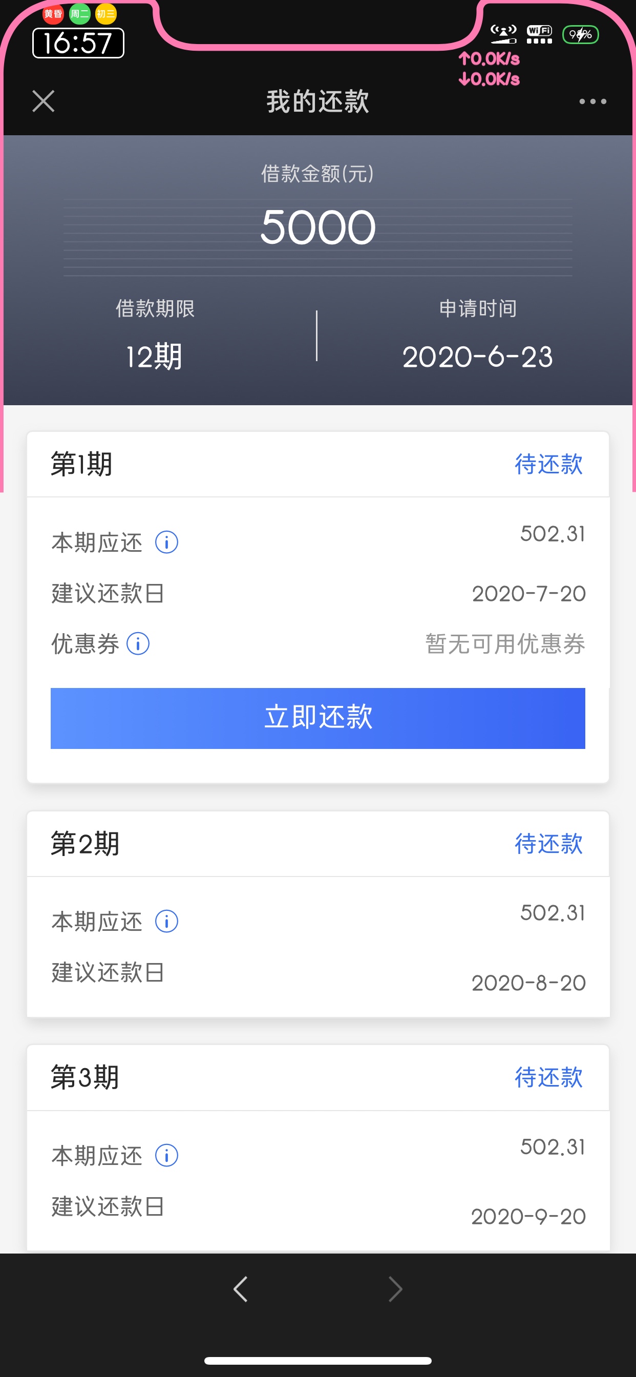This screenshot has height=1377, width=636.
Task: Select 暂无可用优惠券 coupon row
Action: pos(318,643)
